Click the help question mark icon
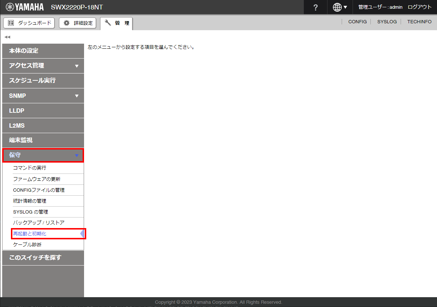 (315, 7)
